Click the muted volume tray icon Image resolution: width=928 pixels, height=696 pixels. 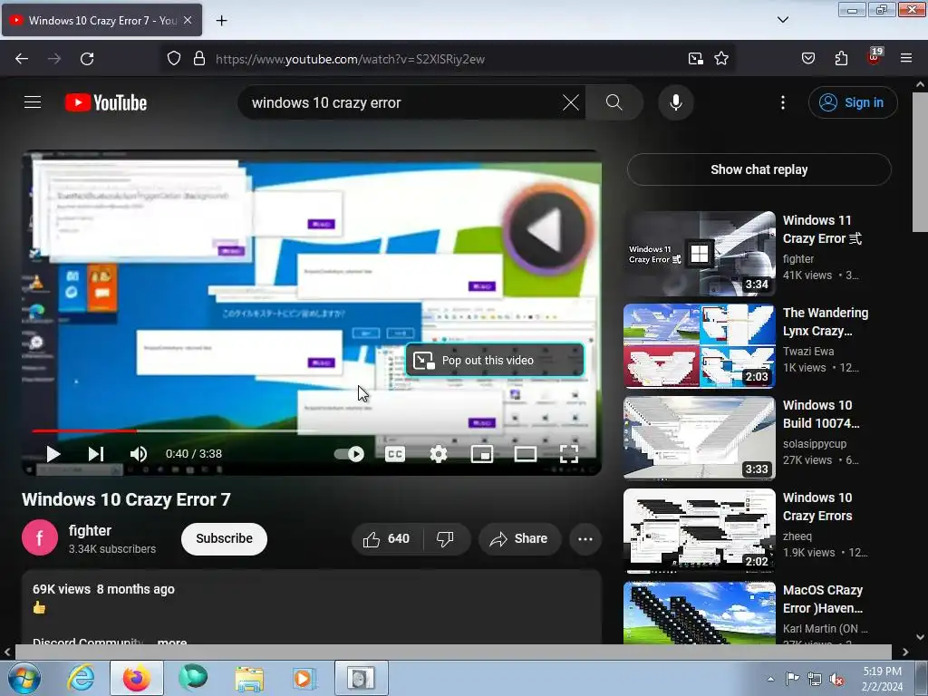pos(836,680)
